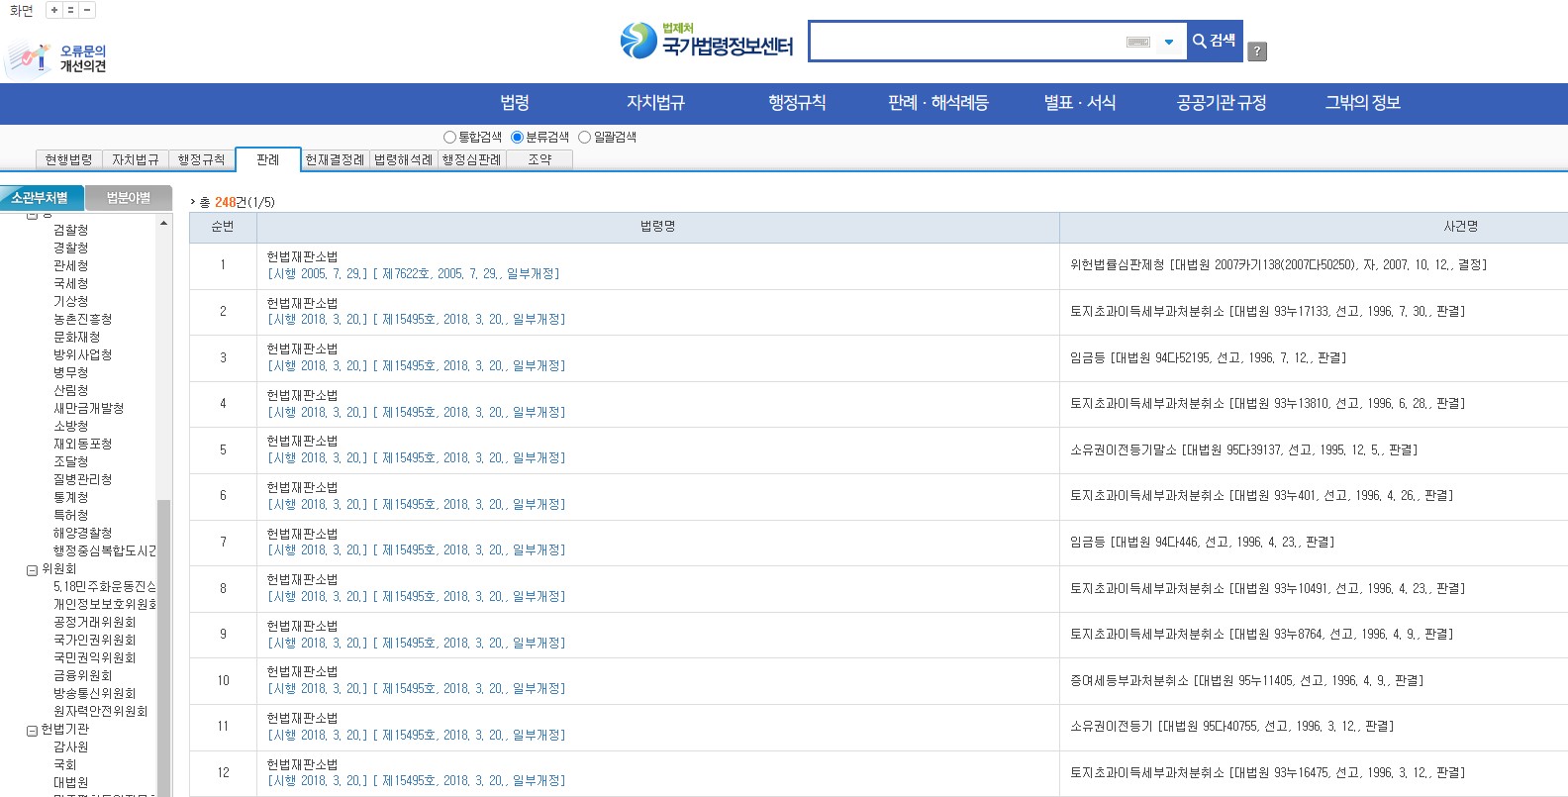Select 감사원 in the tree
Image resolution: width=1568 pixels, height=797 pixels.
[x=70, y=747]
